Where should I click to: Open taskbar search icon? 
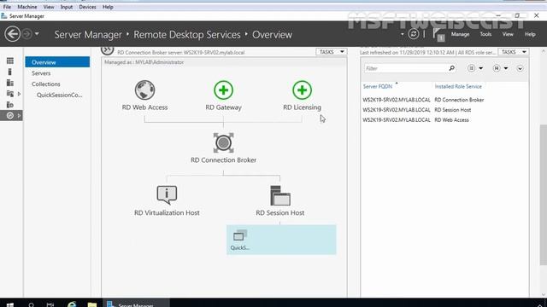[x=31, y=304]
